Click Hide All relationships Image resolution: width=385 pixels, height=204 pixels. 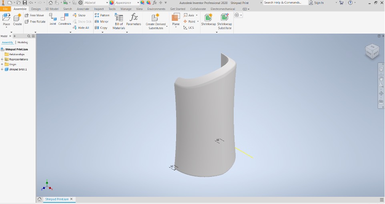coord(81,28)
